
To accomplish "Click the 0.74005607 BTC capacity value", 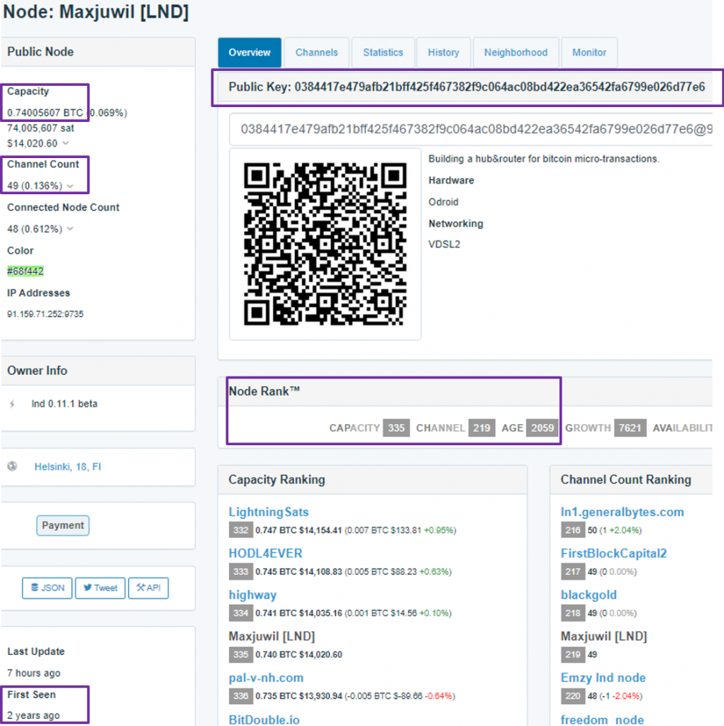I will (x=45, y=113).
